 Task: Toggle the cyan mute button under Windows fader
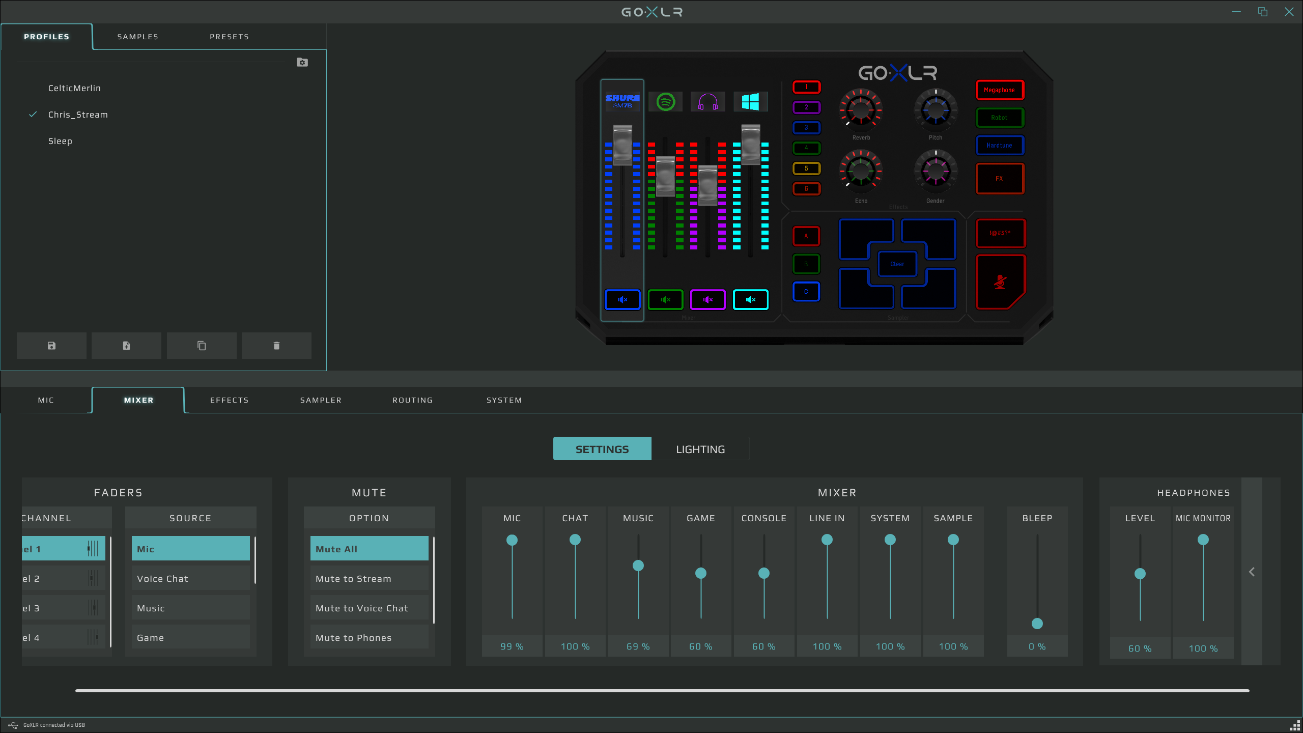coord(751,299)
